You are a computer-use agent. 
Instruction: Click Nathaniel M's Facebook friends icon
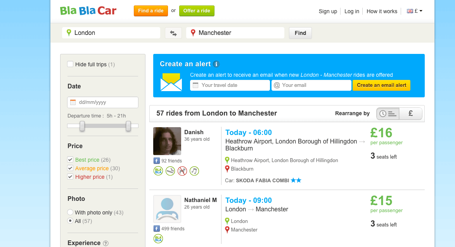point(157,229)
